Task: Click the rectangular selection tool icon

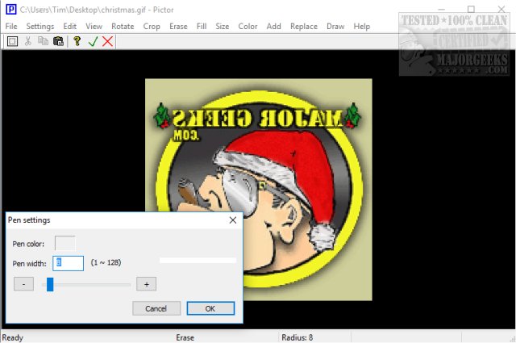Action: tap(12, 41)
